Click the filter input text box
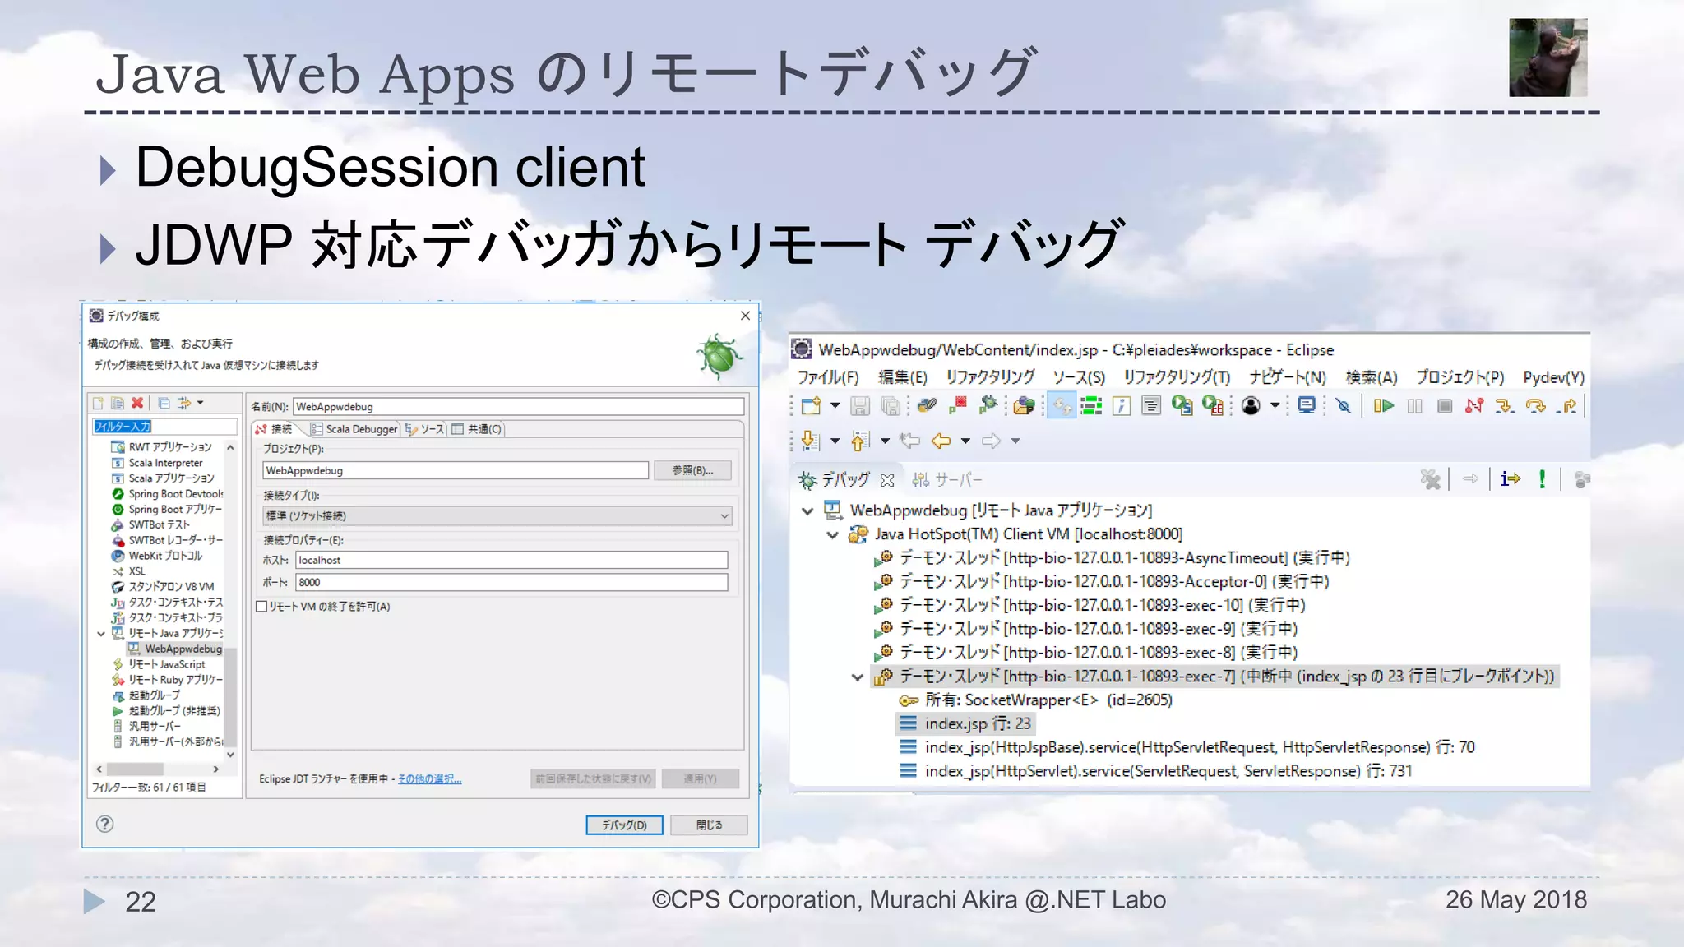The image size is (1684, 947). pyautogui.click(x=164, y=426)
